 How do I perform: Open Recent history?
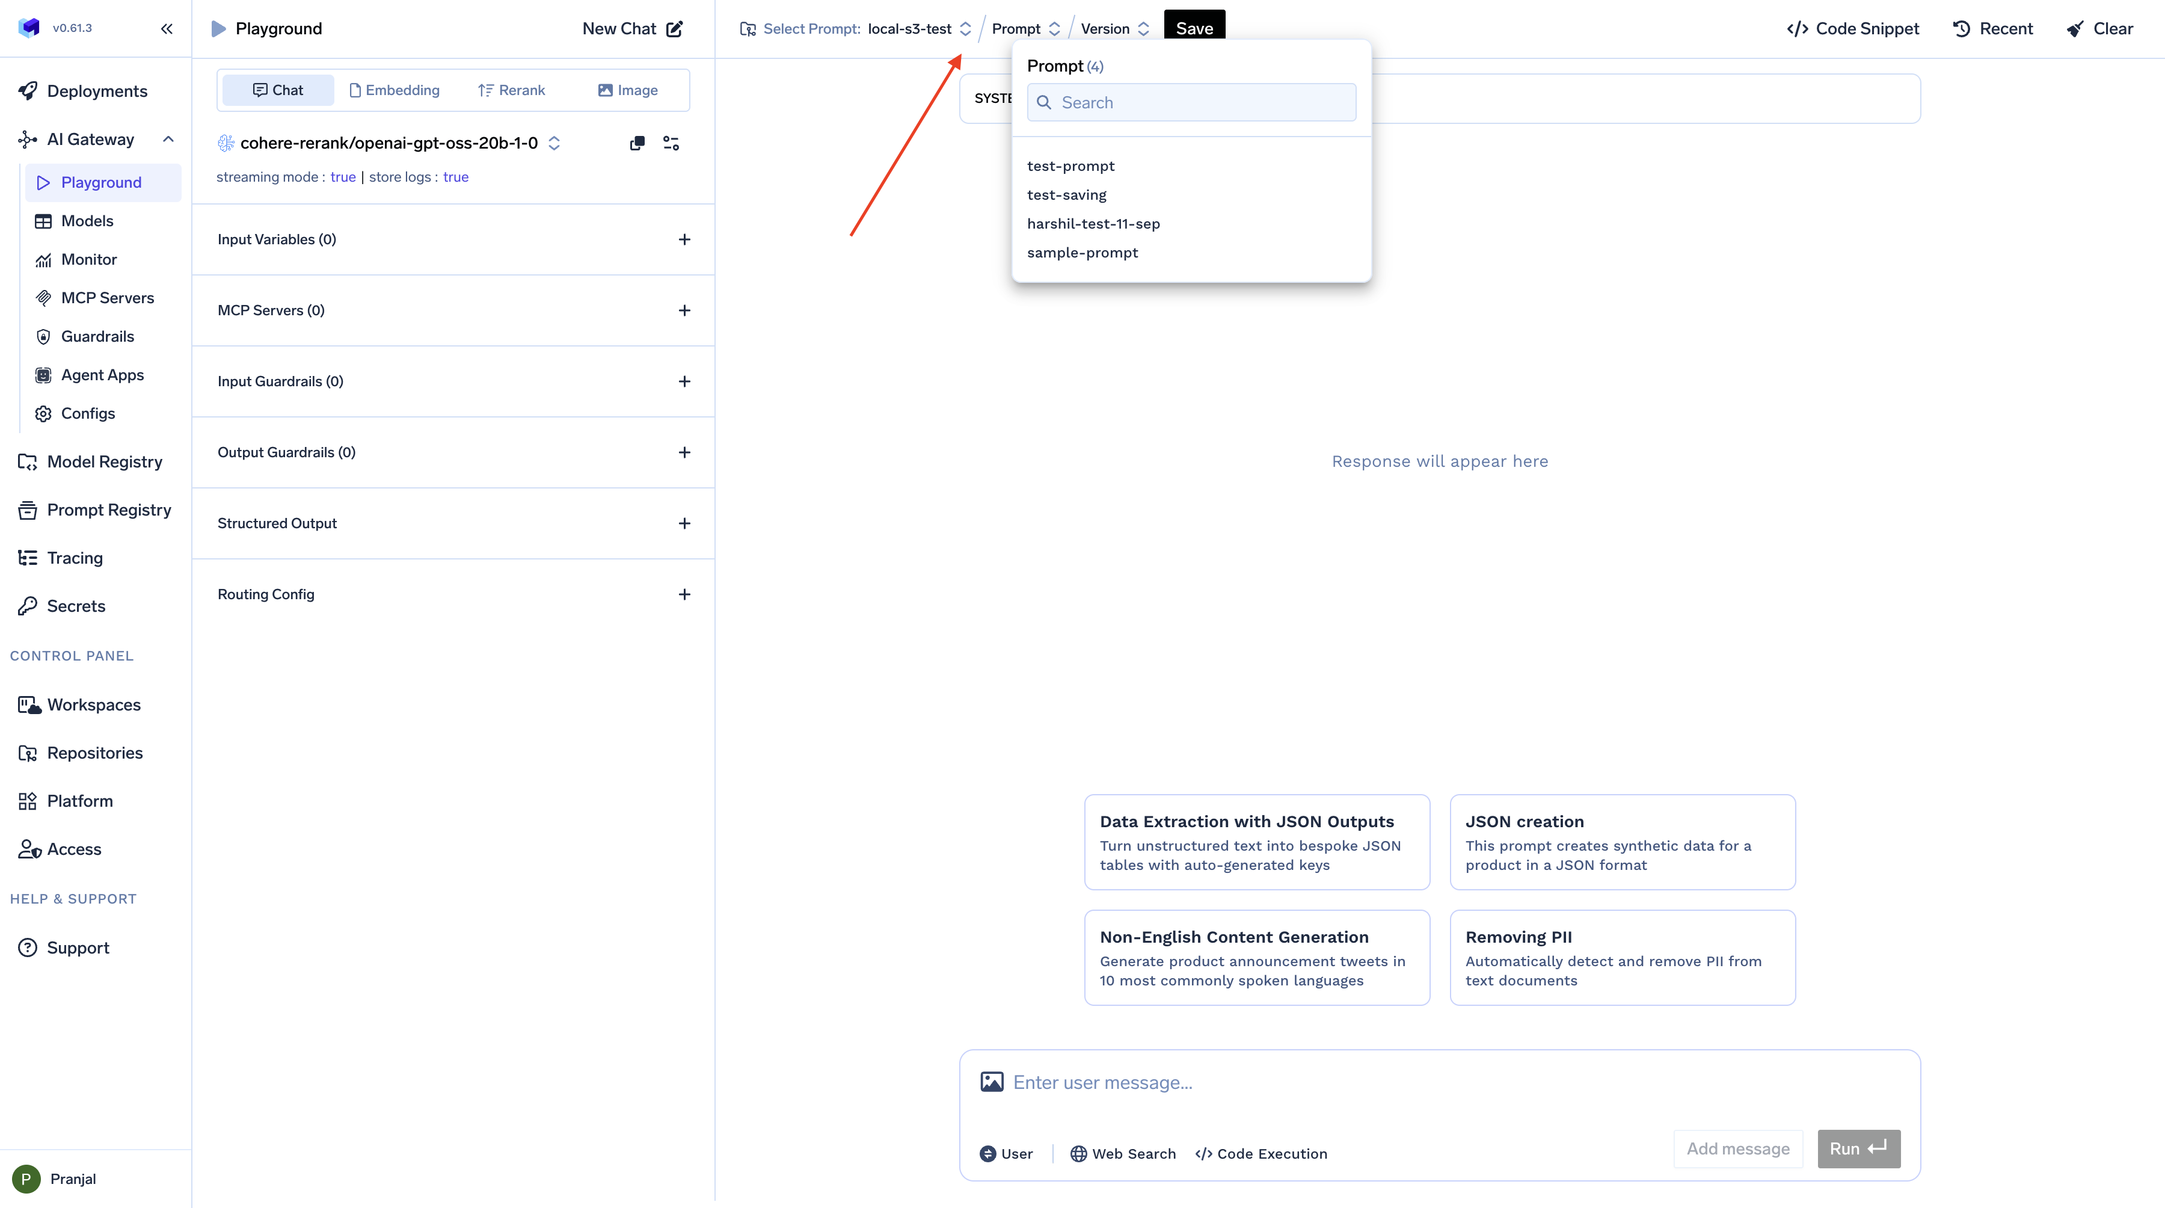[1993, 29]
